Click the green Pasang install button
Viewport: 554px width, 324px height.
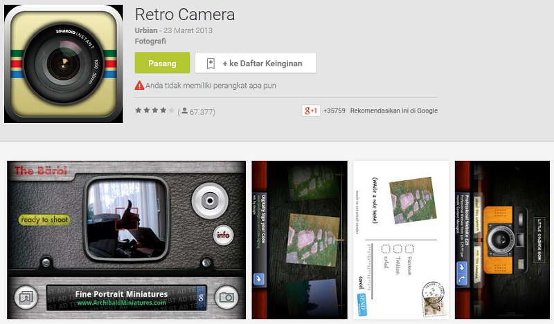tap(162, 63)
